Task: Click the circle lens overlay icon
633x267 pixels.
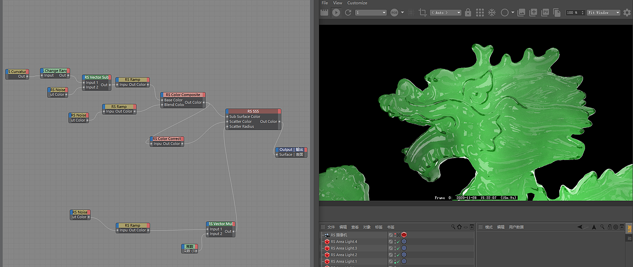Action: (x=504, y=12)
